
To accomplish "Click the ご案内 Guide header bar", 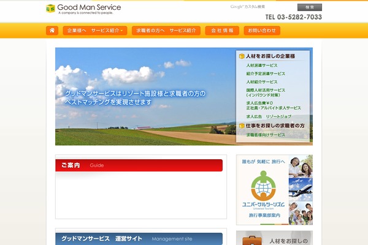I will [x=139, y=165].
